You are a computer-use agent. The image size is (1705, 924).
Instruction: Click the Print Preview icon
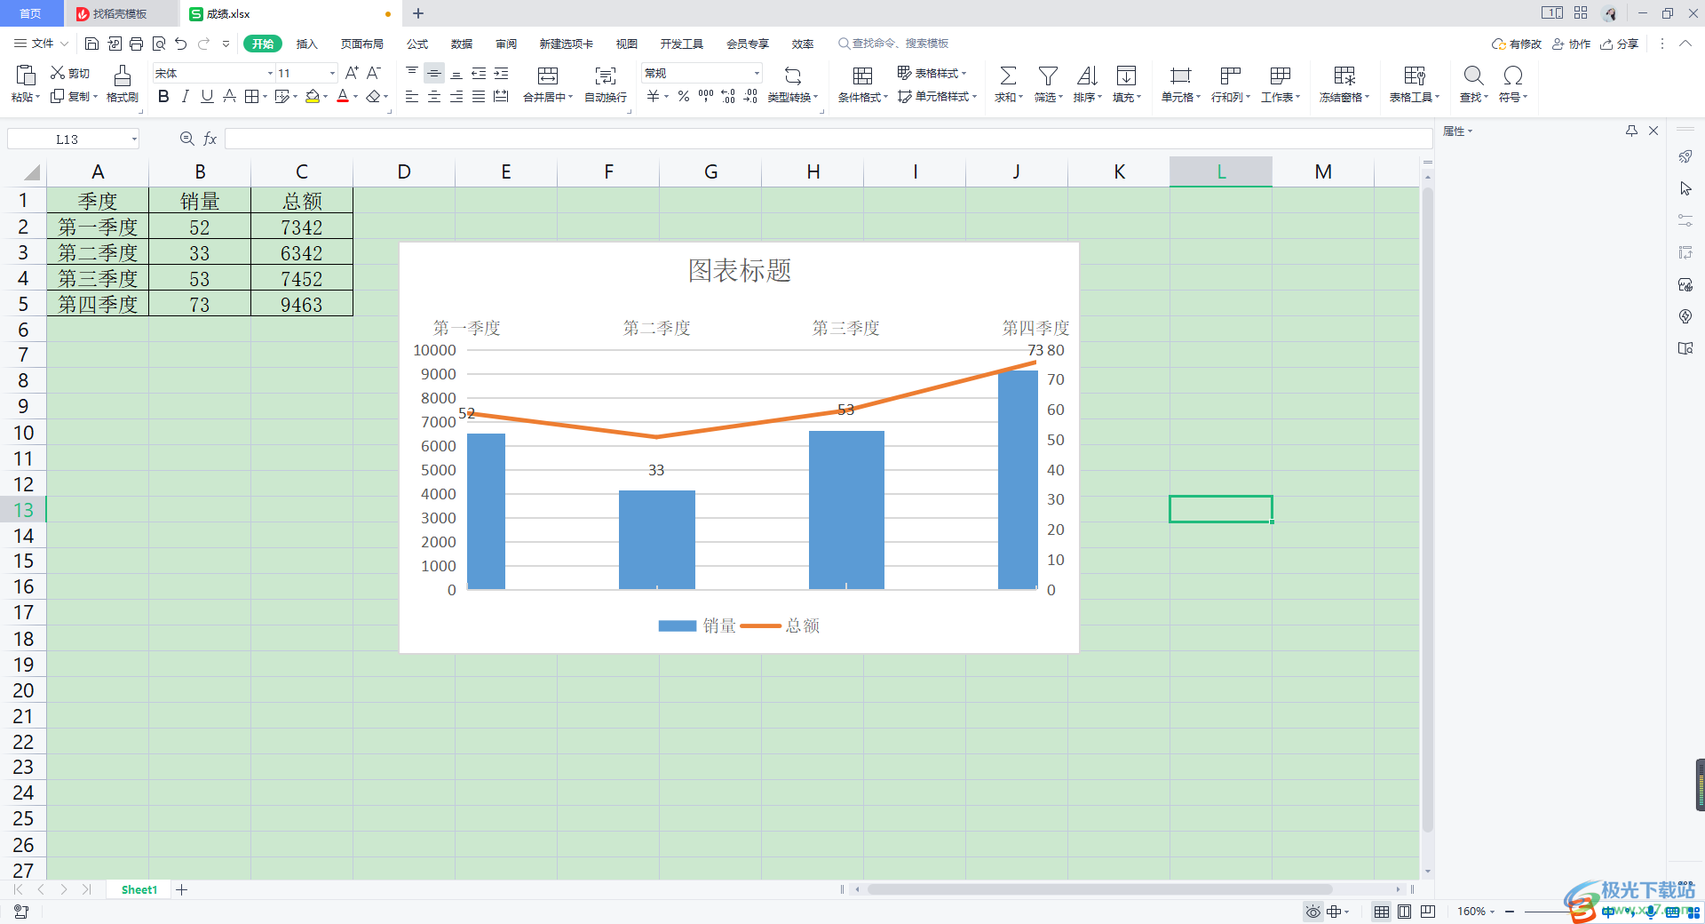pos(159,44)
